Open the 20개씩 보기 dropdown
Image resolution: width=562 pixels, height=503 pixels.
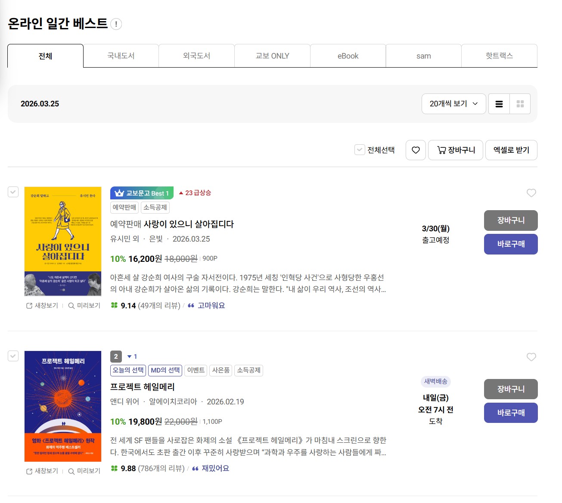(x=454, y=104)
